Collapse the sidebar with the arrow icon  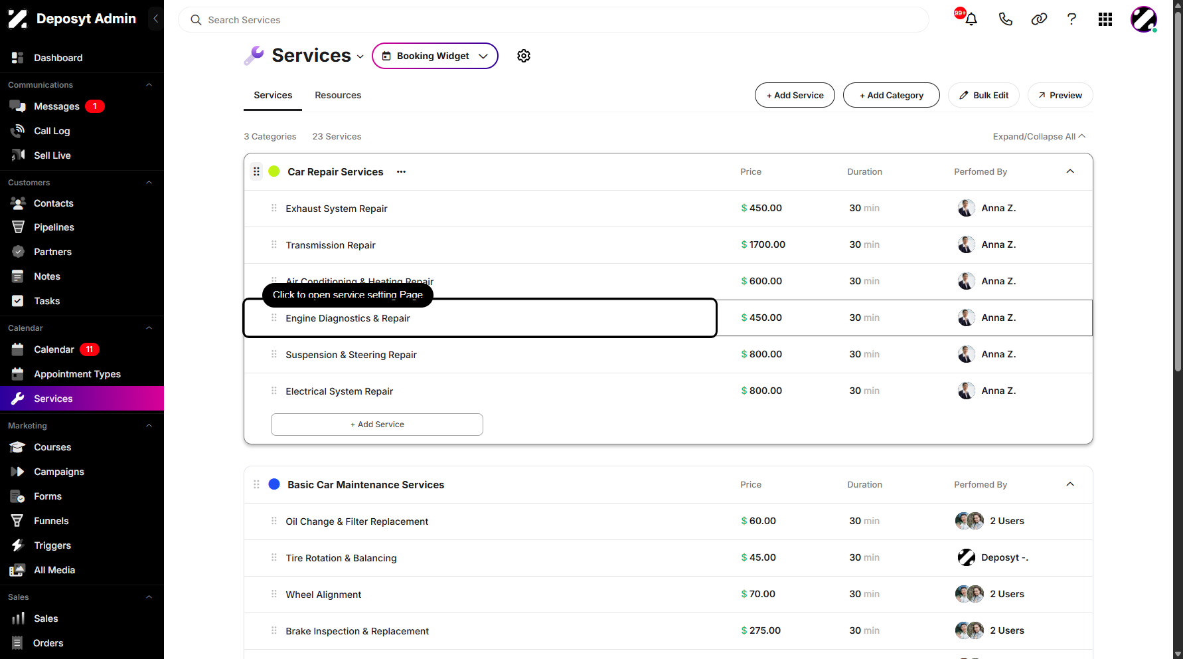(x=155, y=19)
